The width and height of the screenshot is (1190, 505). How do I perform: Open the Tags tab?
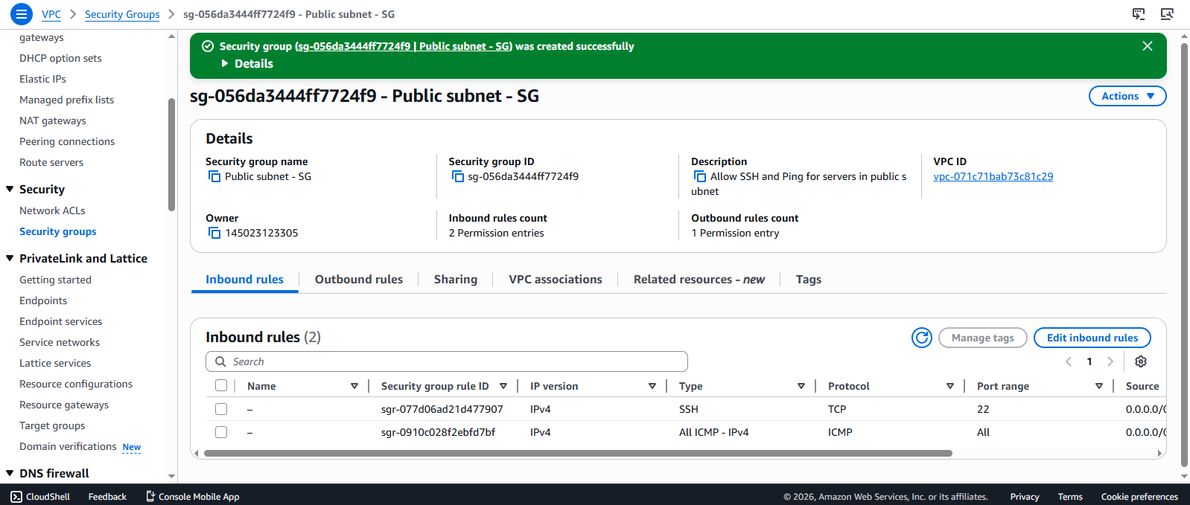(809, 280)
